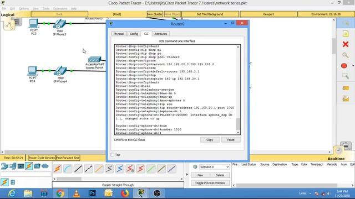Open the Attributes tab of Router0
The height and width of the screenshot is (199, 355).
click(x=161, y=34)
